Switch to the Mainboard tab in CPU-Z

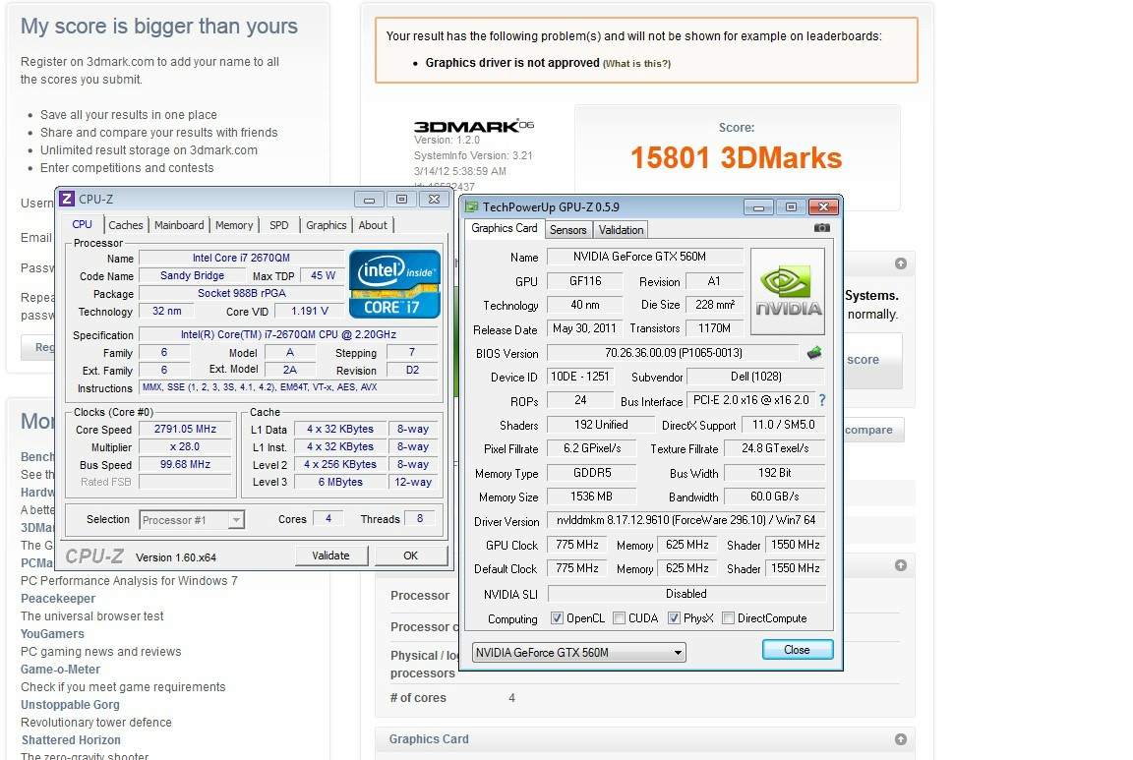179,225
